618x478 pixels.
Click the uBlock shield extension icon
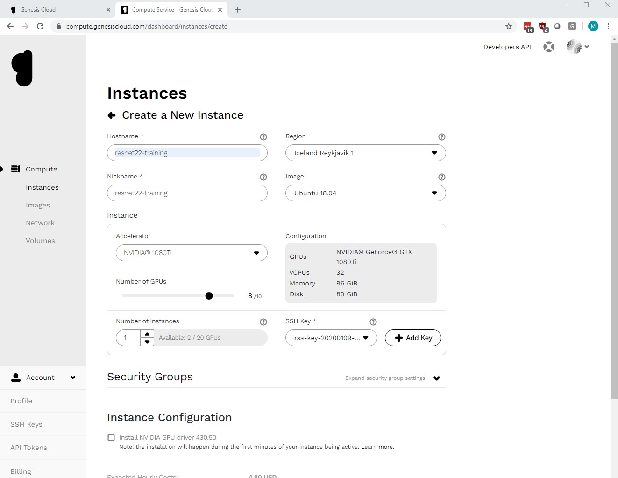[543, 27]
